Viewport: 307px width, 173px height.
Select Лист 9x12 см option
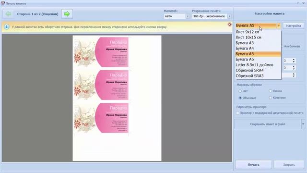tap(258, 32)
